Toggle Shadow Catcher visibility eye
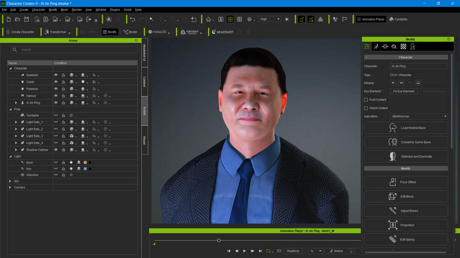Image resolution: width=460 pixels, height=258 pixels. [x=56, y=149]
